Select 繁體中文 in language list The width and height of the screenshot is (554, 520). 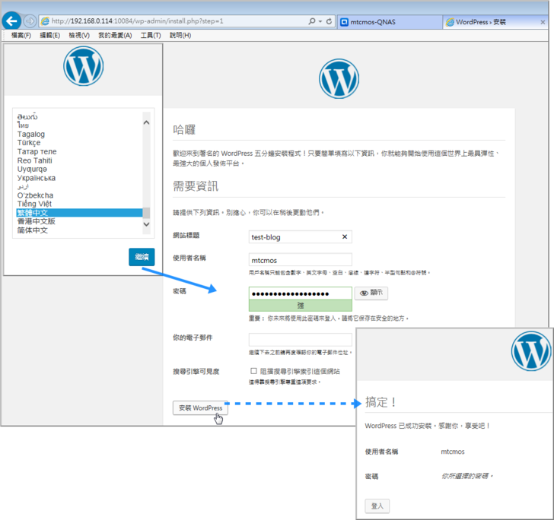point(79,213)
